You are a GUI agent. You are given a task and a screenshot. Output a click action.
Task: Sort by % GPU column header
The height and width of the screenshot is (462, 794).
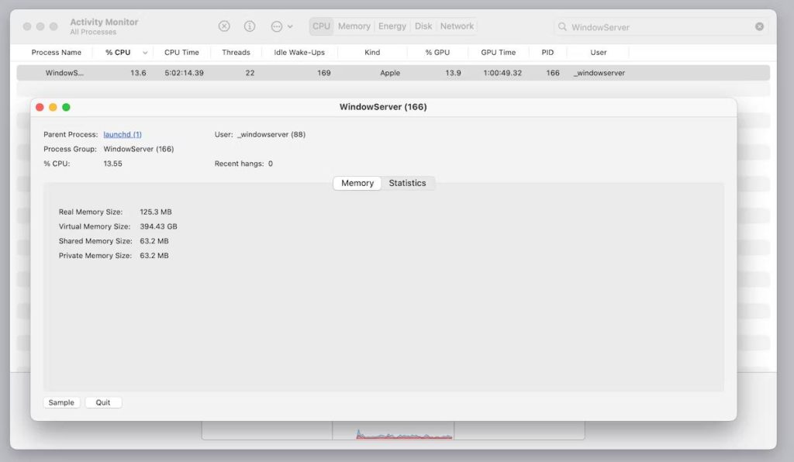point(437,53)
